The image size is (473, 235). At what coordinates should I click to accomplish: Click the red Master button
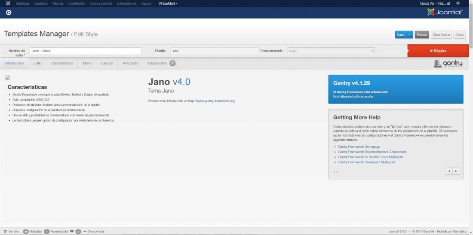coord(438,51)
